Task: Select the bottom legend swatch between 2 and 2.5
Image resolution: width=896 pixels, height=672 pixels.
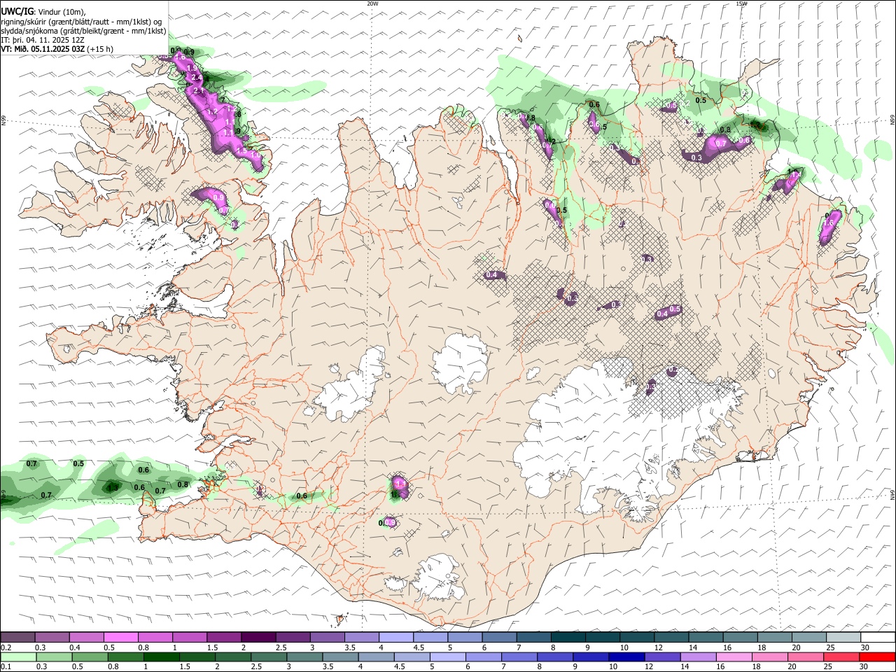Action: pos(233,657)
